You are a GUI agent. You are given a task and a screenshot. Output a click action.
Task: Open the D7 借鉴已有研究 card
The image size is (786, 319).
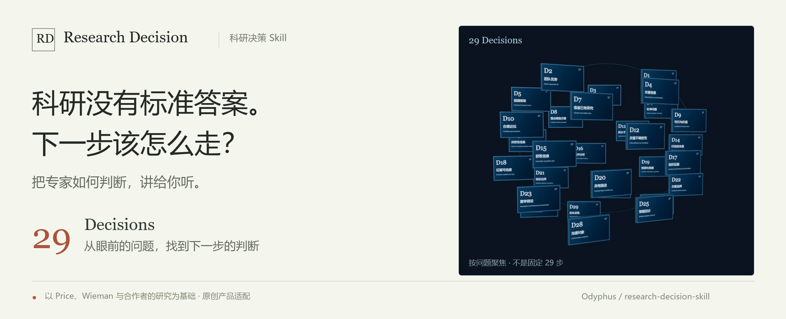[591, 106]
